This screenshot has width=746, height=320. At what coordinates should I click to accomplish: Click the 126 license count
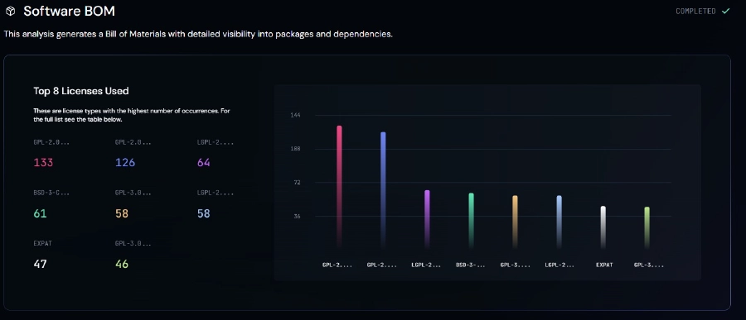[x=125, y=162]
